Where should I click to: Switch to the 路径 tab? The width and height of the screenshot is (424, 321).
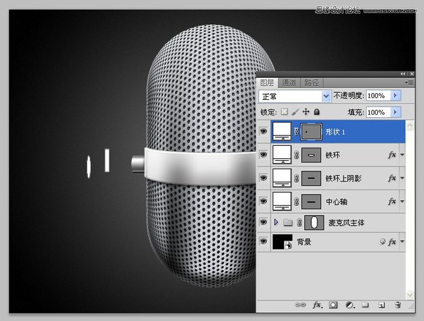[312, 83]
